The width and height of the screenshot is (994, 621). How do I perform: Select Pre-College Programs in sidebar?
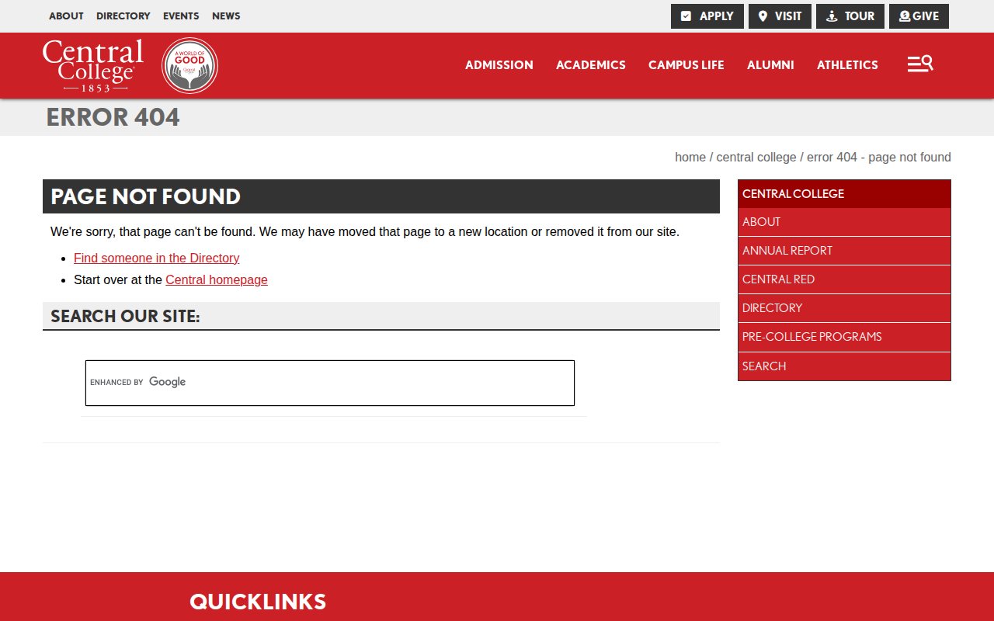pos(812,337)
